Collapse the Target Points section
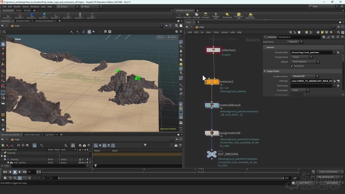This screenshot has width=345, height=194. point(265,71)
